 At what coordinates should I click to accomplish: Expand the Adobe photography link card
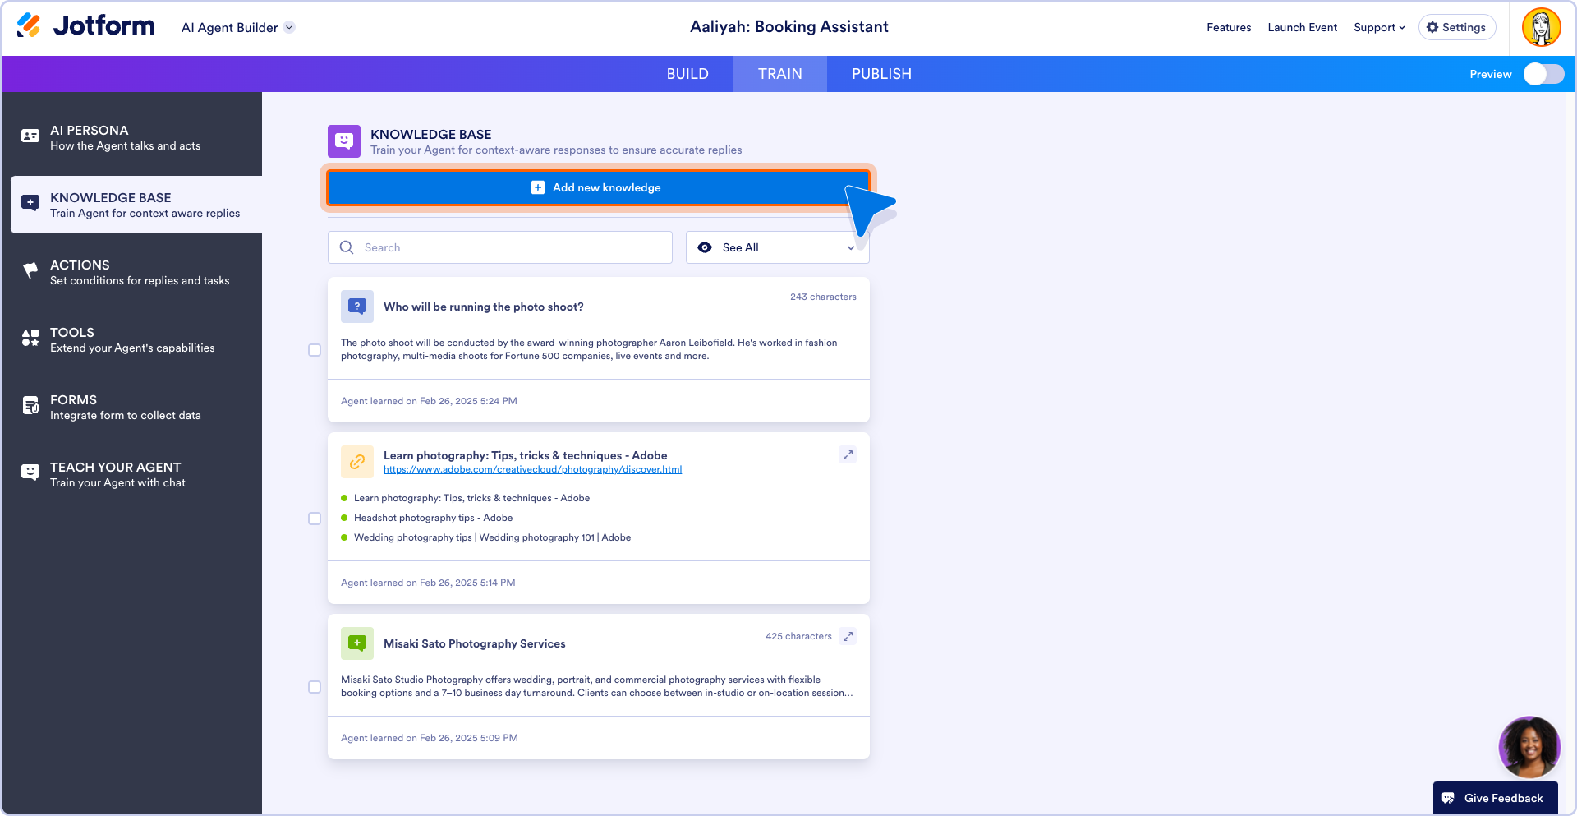pos(848,454)
